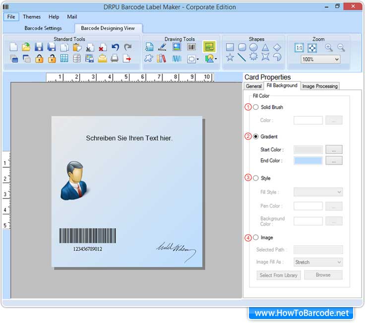This screenshot has height=323, width=365.
Task: Click the highlighted card background icon
Action: pyautogui.click(x=209, y=47)
